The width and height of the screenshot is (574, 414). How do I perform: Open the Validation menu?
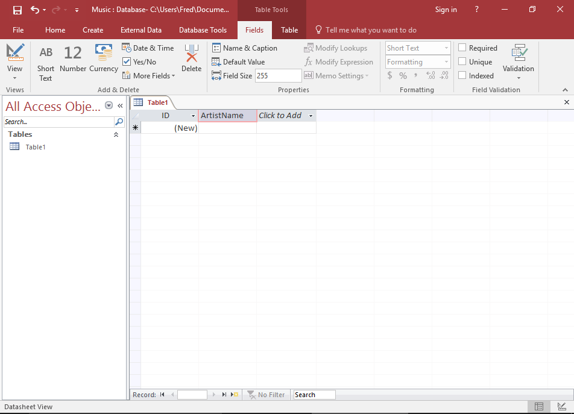518,62
